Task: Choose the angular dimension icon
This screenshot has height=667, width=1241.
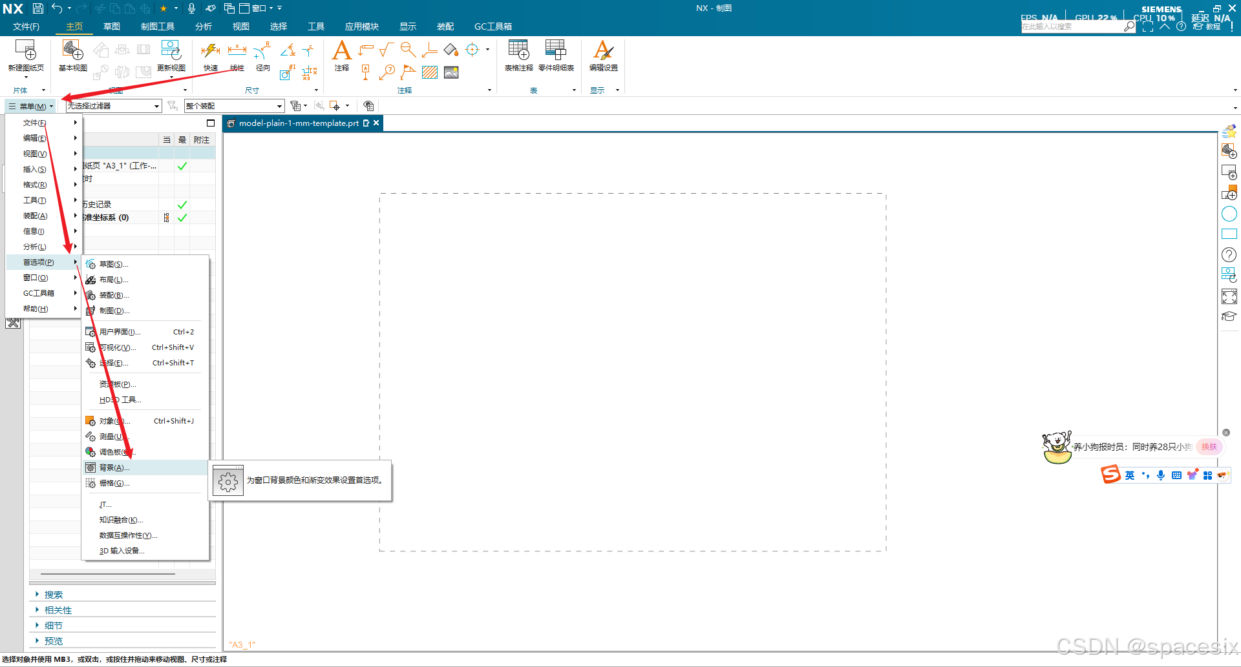Action: pos(288,50)
